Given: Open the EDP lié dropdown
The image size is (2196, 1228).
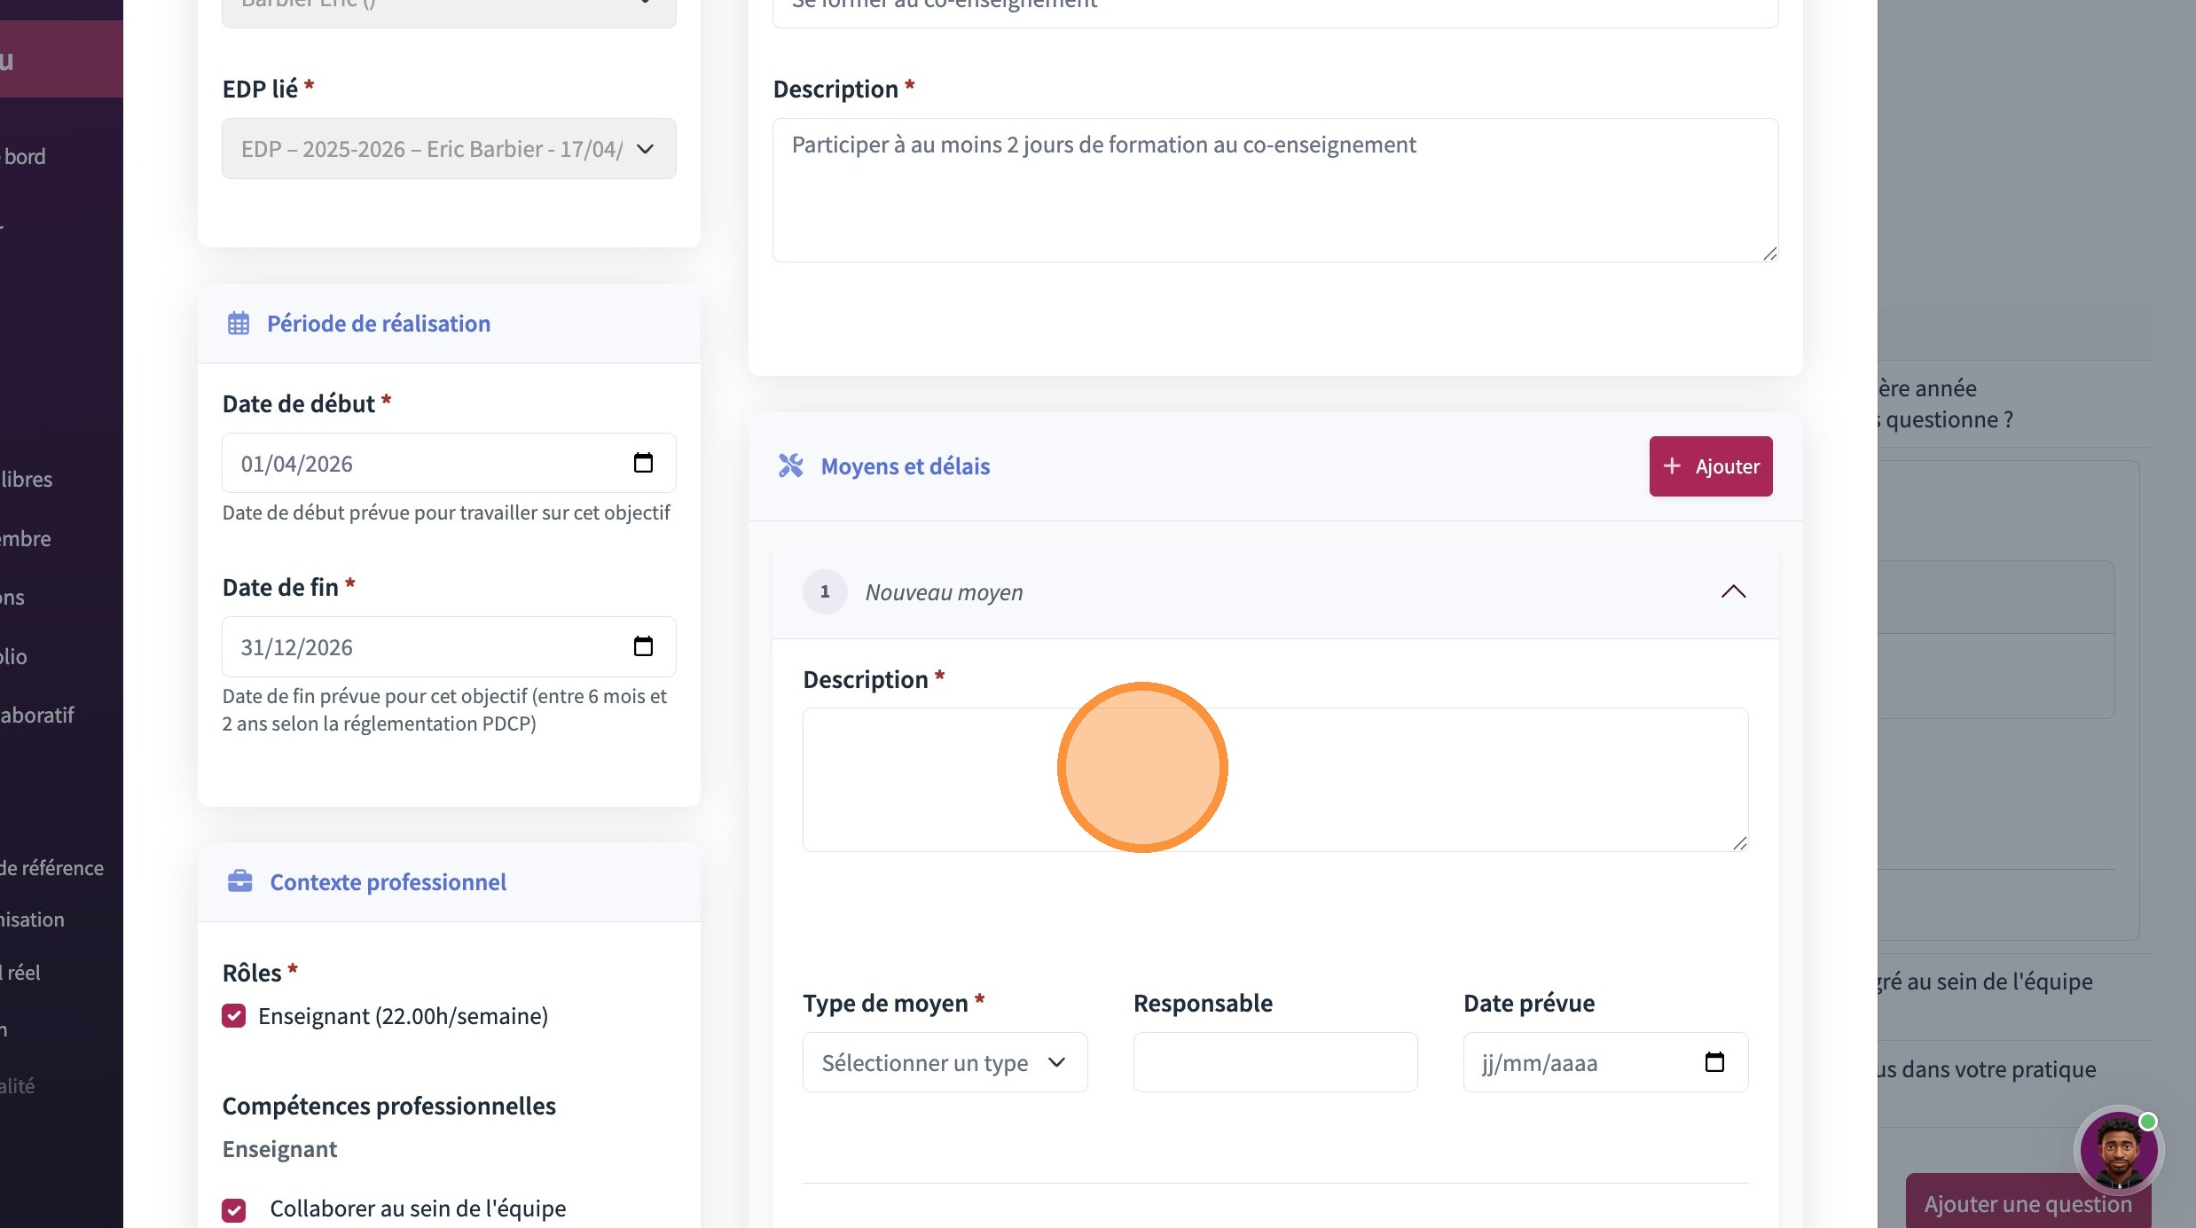Looking at the screenshot, I should 449,149.
